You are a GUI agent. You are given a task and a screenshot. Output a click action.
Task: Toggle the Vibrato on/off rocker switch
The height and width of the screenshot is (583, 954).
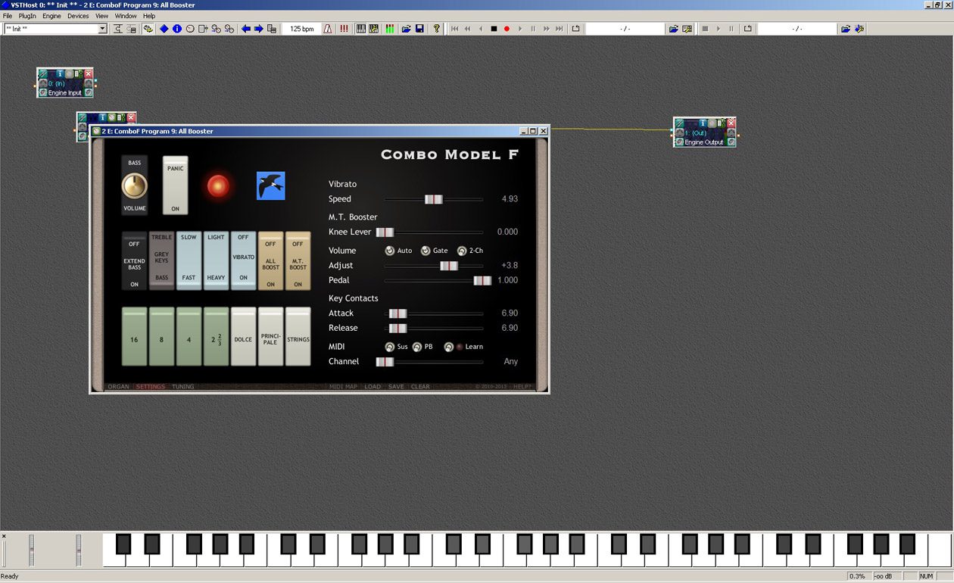pos(243,260)
